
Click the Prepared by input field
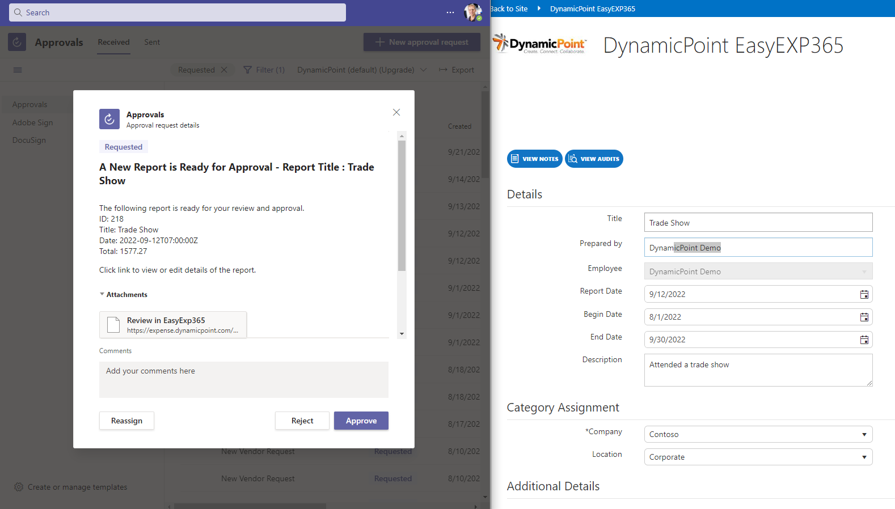pos(758,247)
